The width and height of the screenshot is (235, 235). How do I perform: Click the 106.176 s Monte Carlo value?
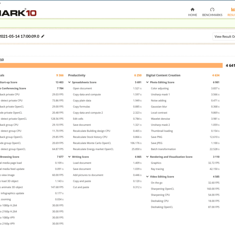(x=136, y=143)
